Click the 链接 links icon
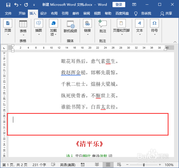Image resolution: width=179 pixels, height=168 pixels. tap(87, 23)
